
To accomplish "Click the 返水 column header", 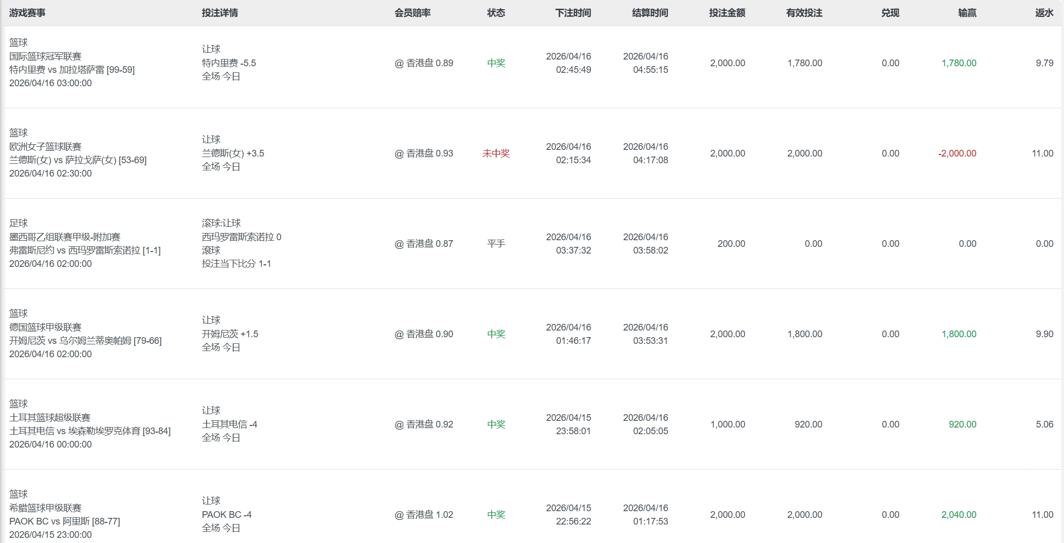I will click(1044, 13).
